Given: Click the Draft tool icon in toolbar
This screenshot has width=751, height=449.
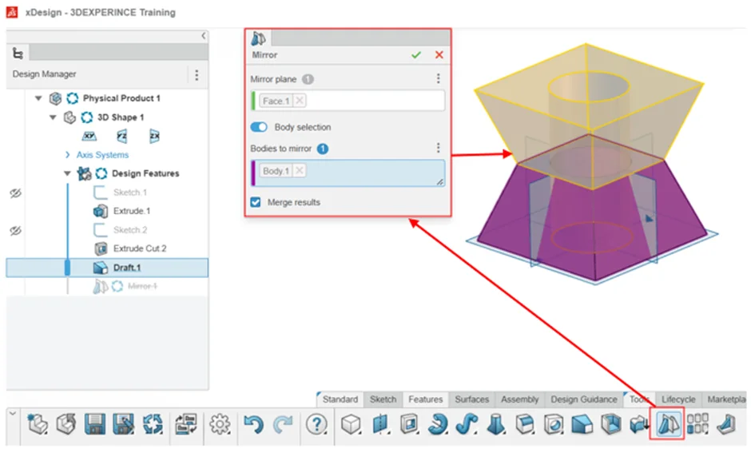Looking at the screenshot, I should (582, 424).
